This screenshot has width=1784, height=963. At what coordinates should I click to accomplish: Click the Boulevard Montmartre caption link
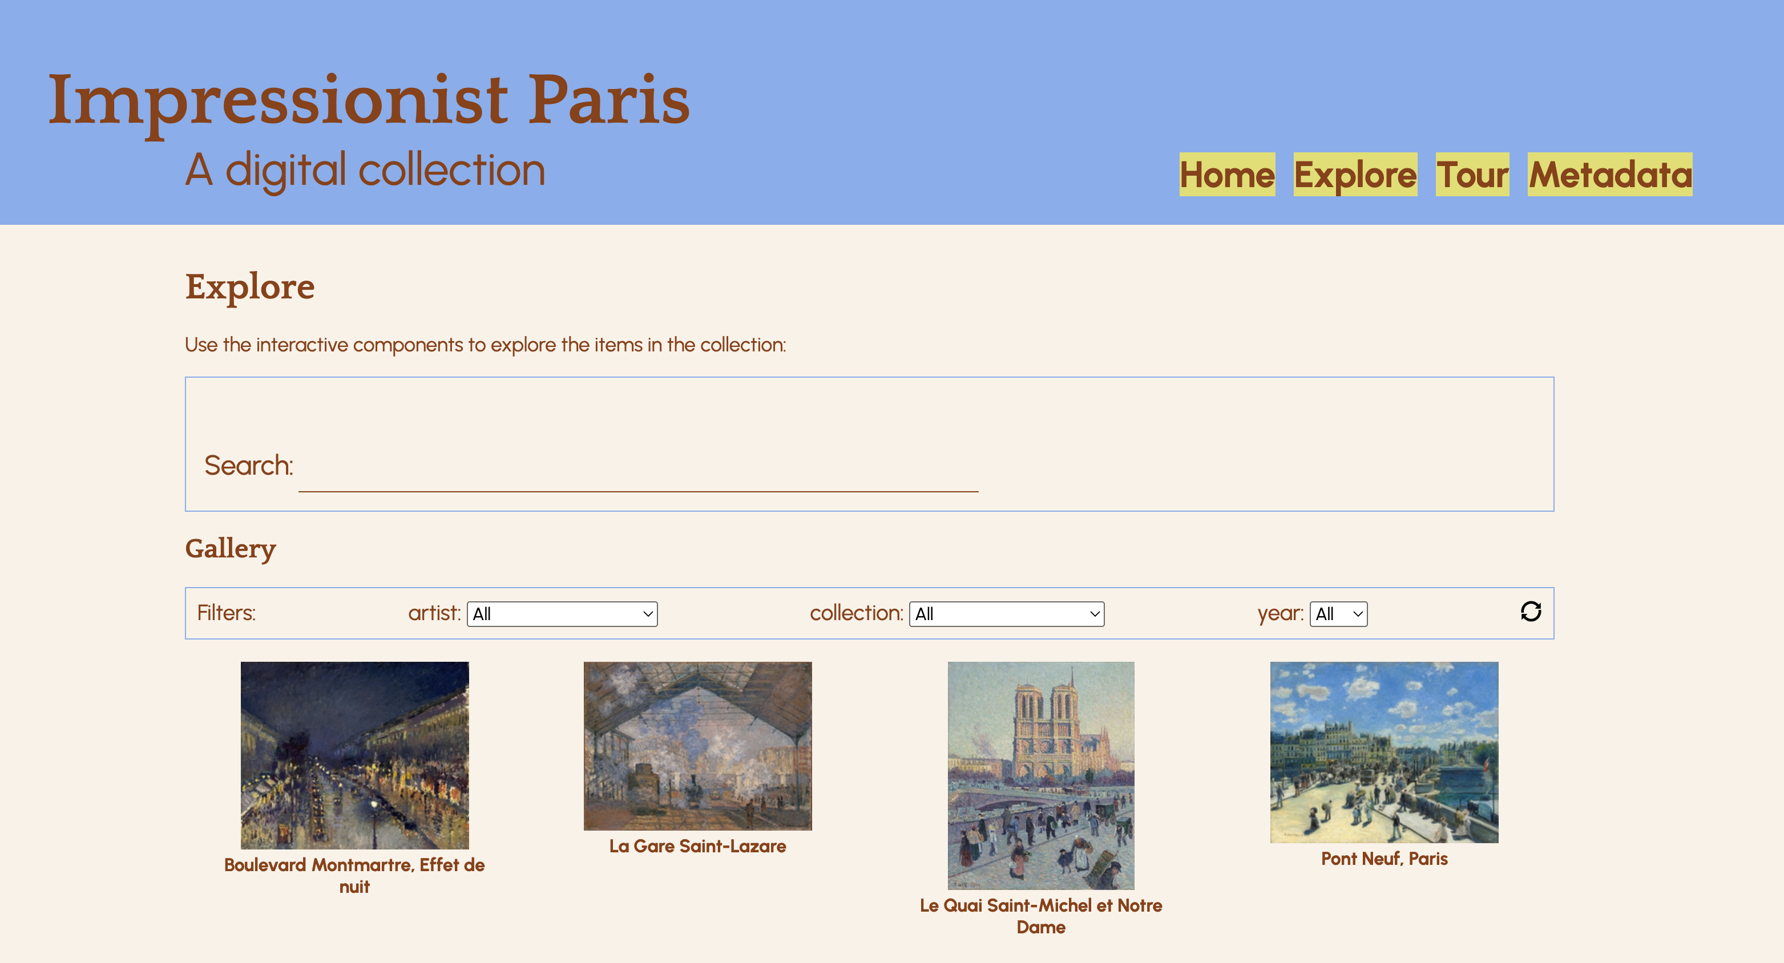pos(354,876)
